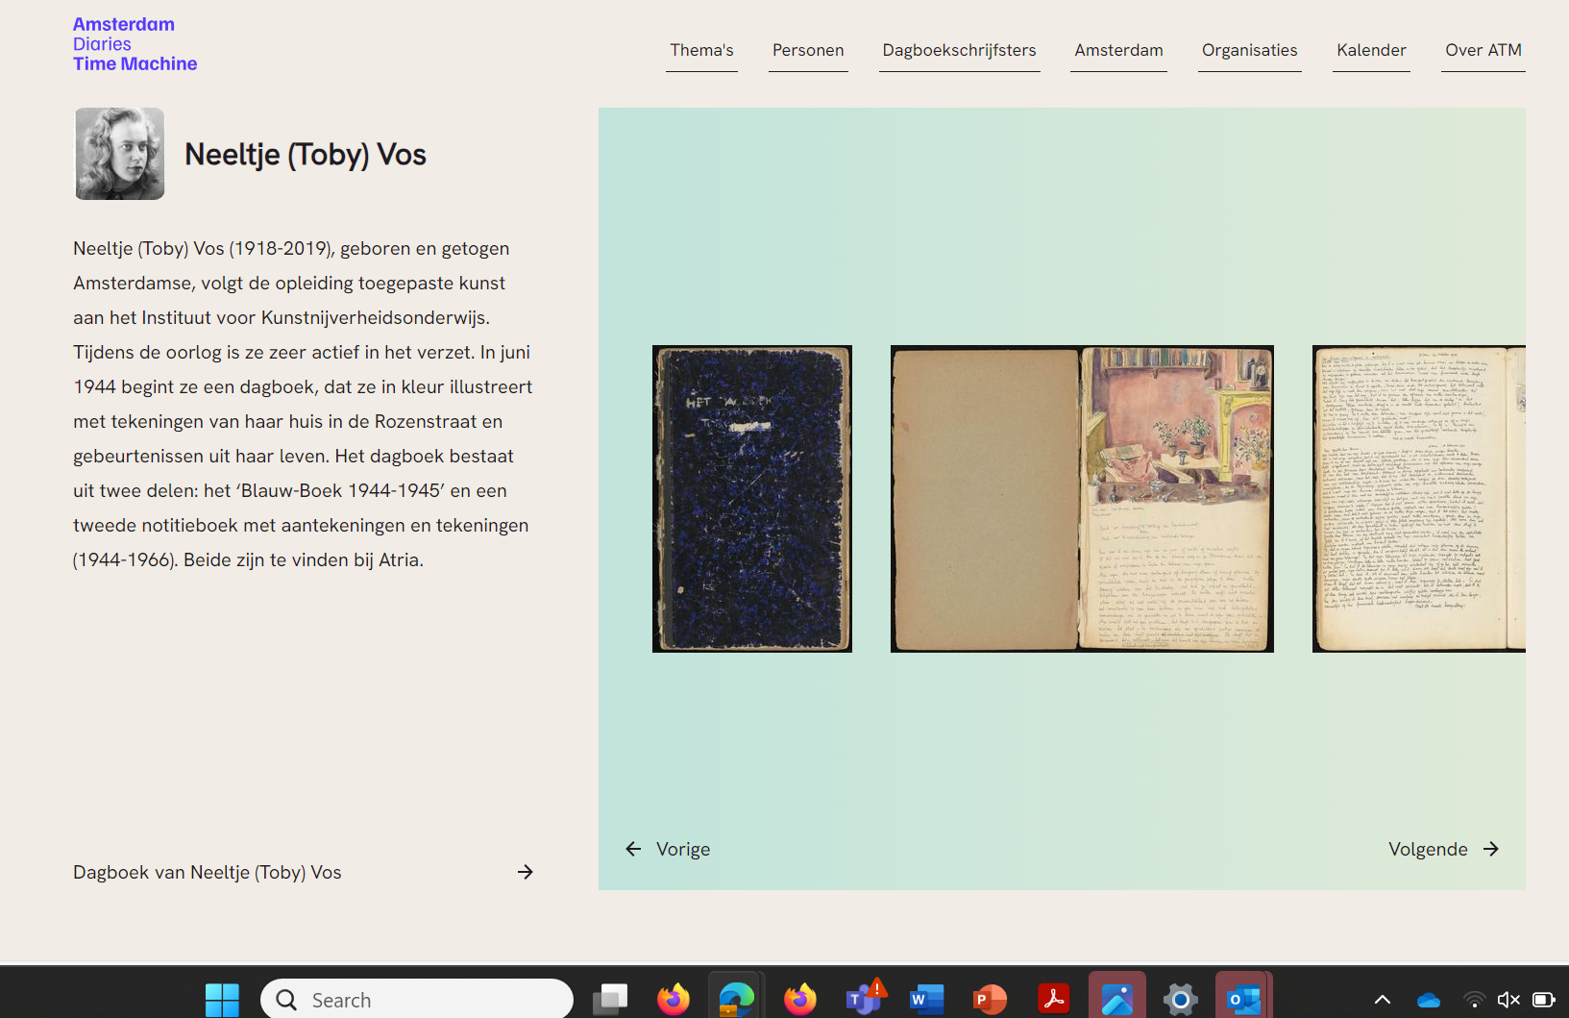Advance the carousel with Volgende
This screenshot has height=1018, width=1569.
pos(1443,849)
